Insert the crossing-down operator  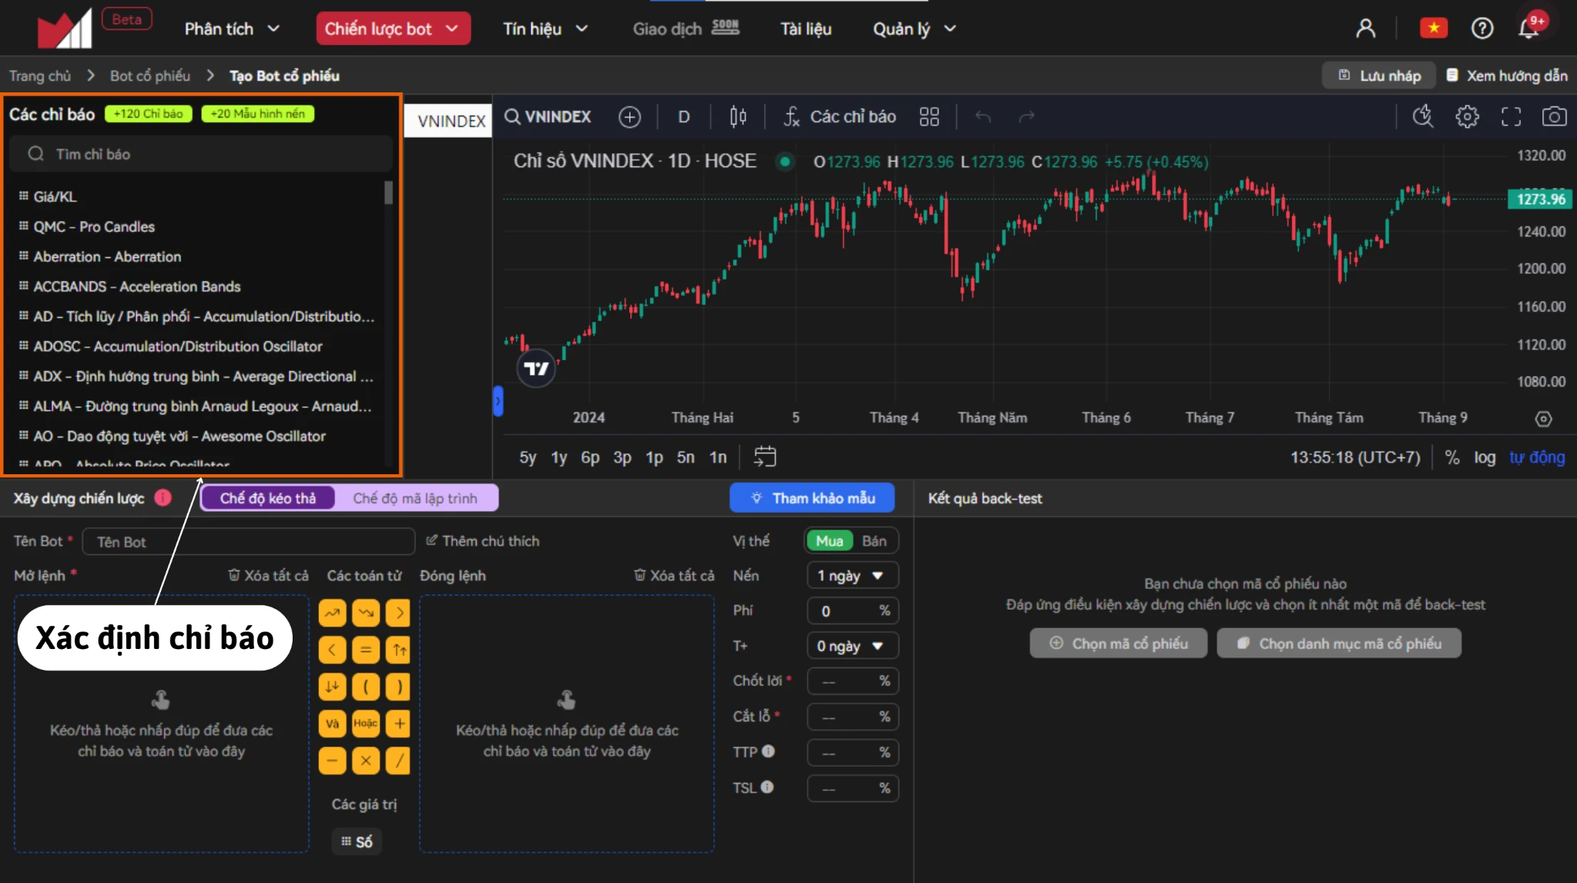[x=366, y=614]
